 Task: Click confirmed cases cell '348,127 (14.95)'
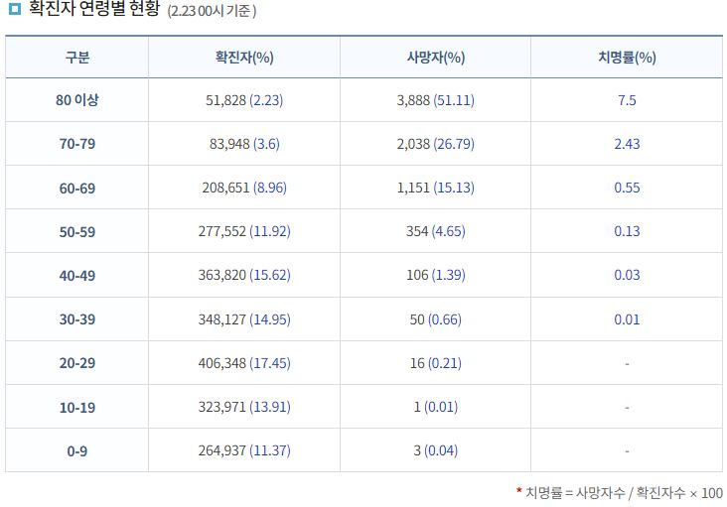[244, 319]
